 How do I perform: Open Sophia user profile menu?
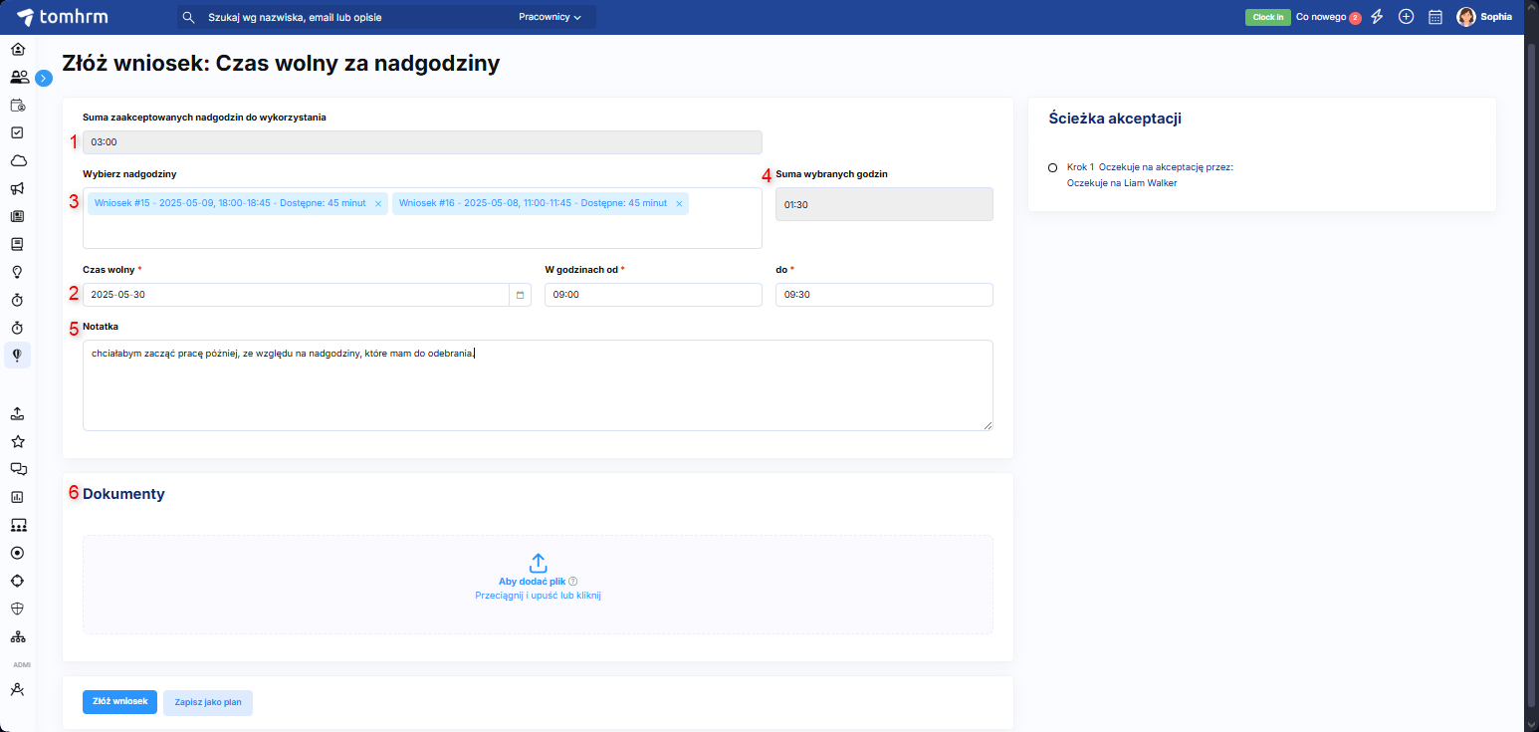click(1483, 17)
